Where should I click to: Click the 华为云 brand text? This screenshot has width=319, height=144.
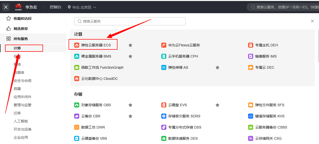(x=31, y=7)
